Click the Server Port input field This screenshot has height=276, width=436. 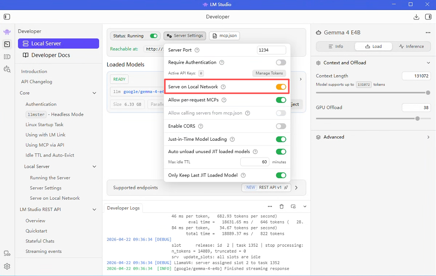(271, 50)
